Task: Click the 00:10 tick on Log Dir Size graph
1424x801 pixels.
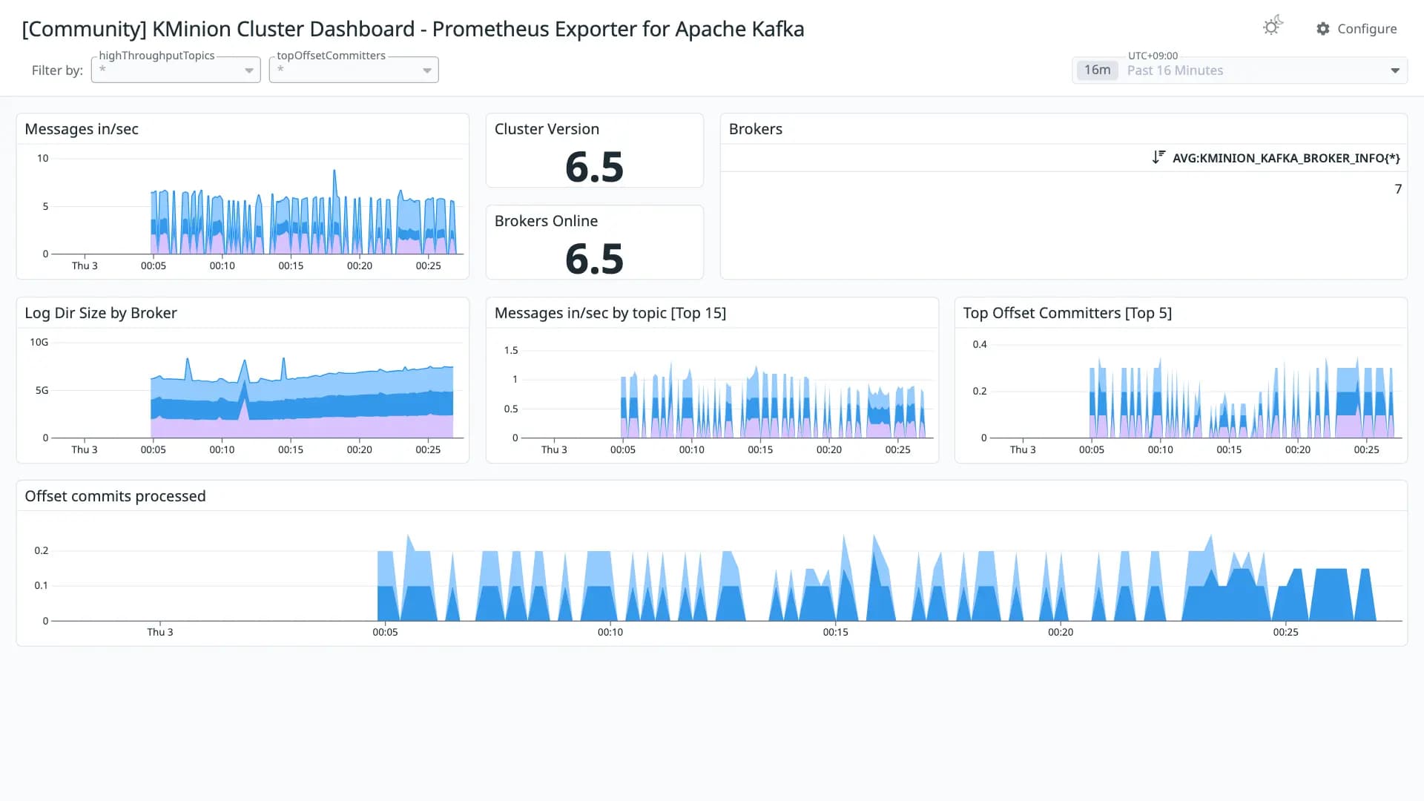Action: point(222,449)
